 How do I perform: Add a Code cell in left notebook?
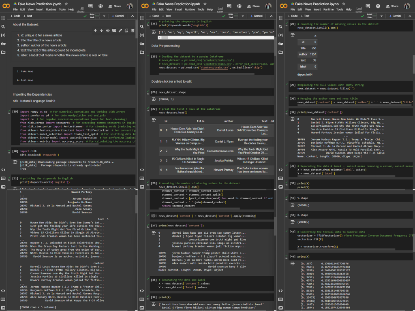(x=15, y=16)
